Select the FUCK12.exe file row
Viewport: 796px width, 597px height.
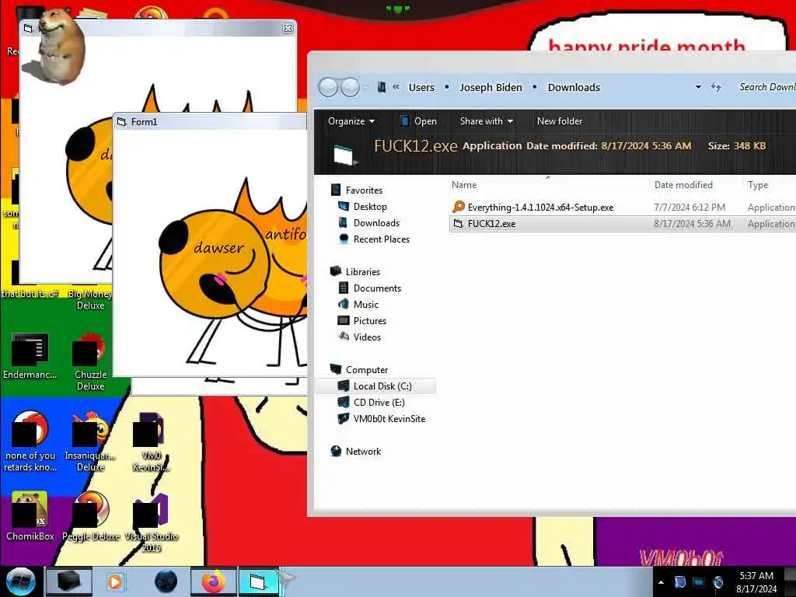(x=623, y=224)
